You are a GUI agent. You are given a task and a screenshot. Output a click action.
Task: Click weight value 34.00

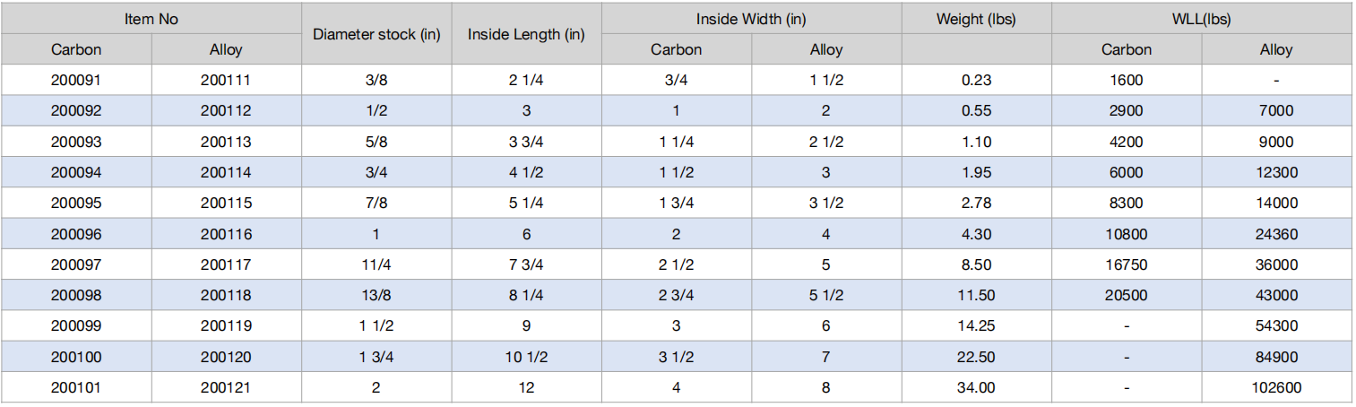point(976,387)
